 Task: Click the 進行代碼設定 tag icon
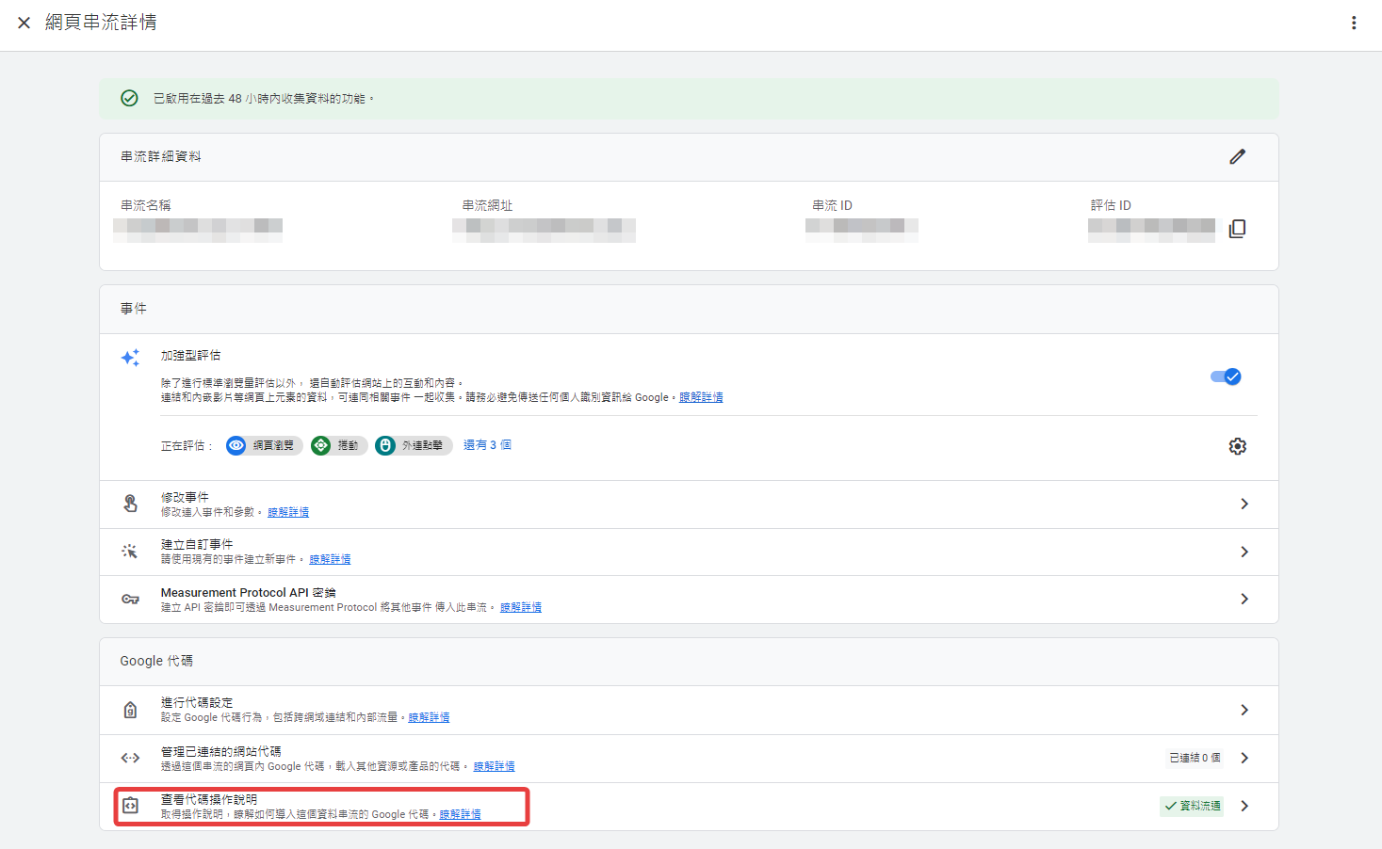[131, 710]
